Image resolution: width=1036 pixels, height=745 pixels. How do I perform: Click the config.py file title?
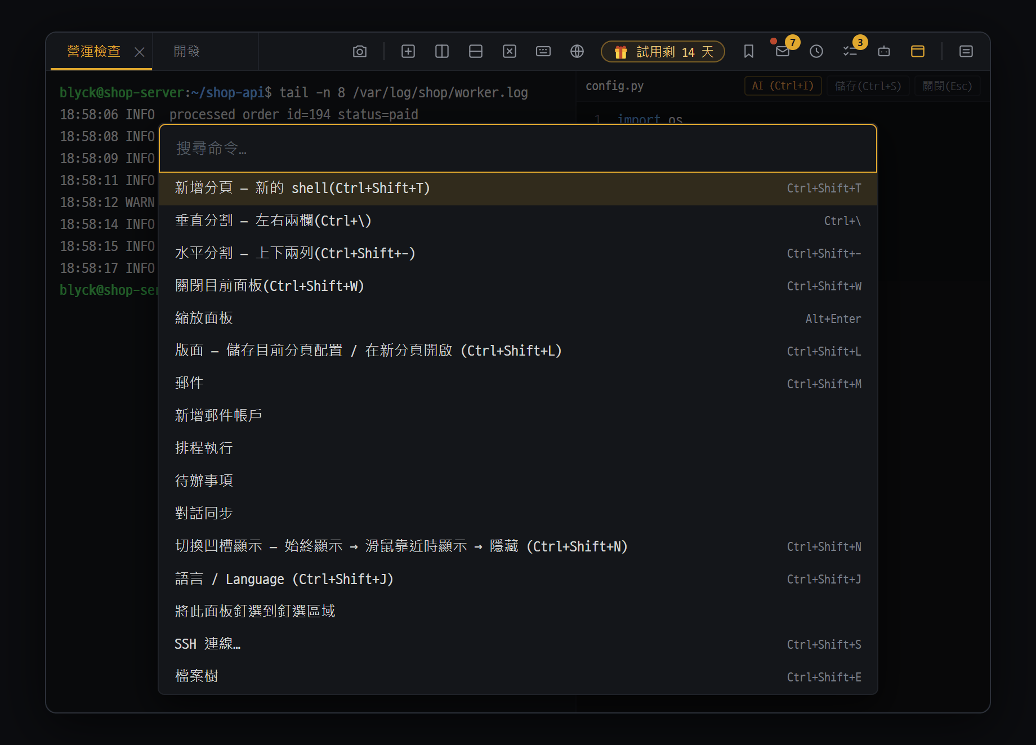point(614,86)
